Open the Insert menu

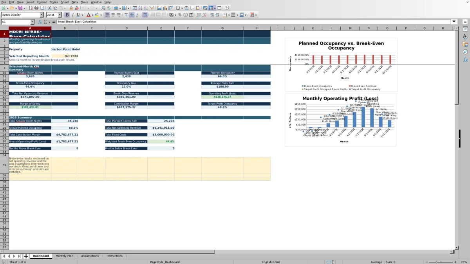click(x=30, y=2)
